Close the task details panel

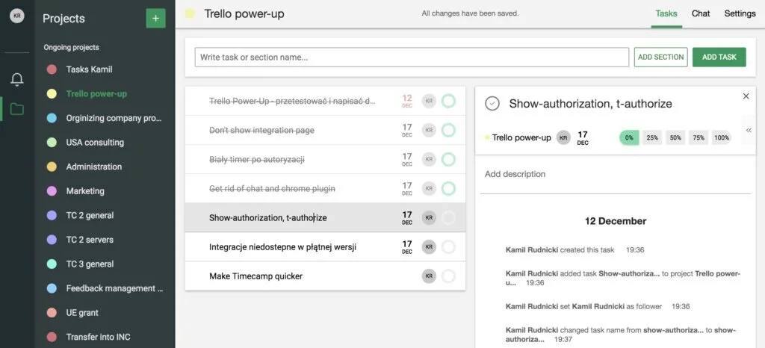[x=746, y=96]
